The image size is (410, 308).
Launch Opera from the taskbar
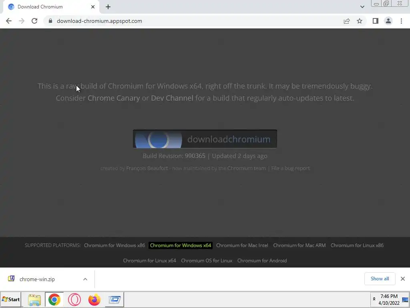(74, 300)
